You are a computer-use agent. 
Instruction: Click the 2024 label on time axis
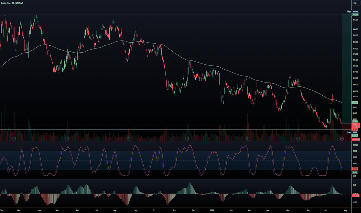click(x=212, y=210)
